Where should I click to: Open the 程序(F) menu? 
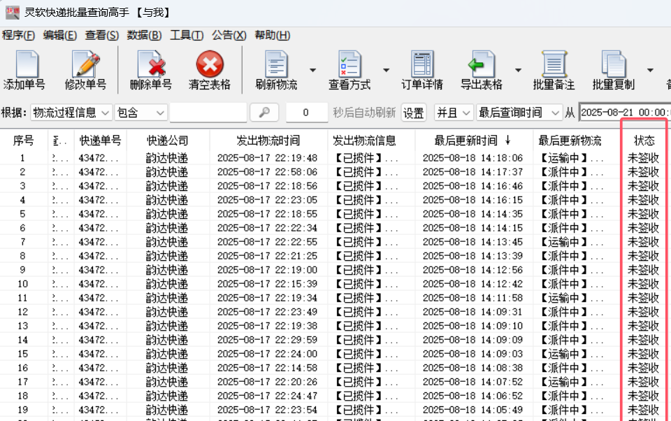click(x=18, y=35)
